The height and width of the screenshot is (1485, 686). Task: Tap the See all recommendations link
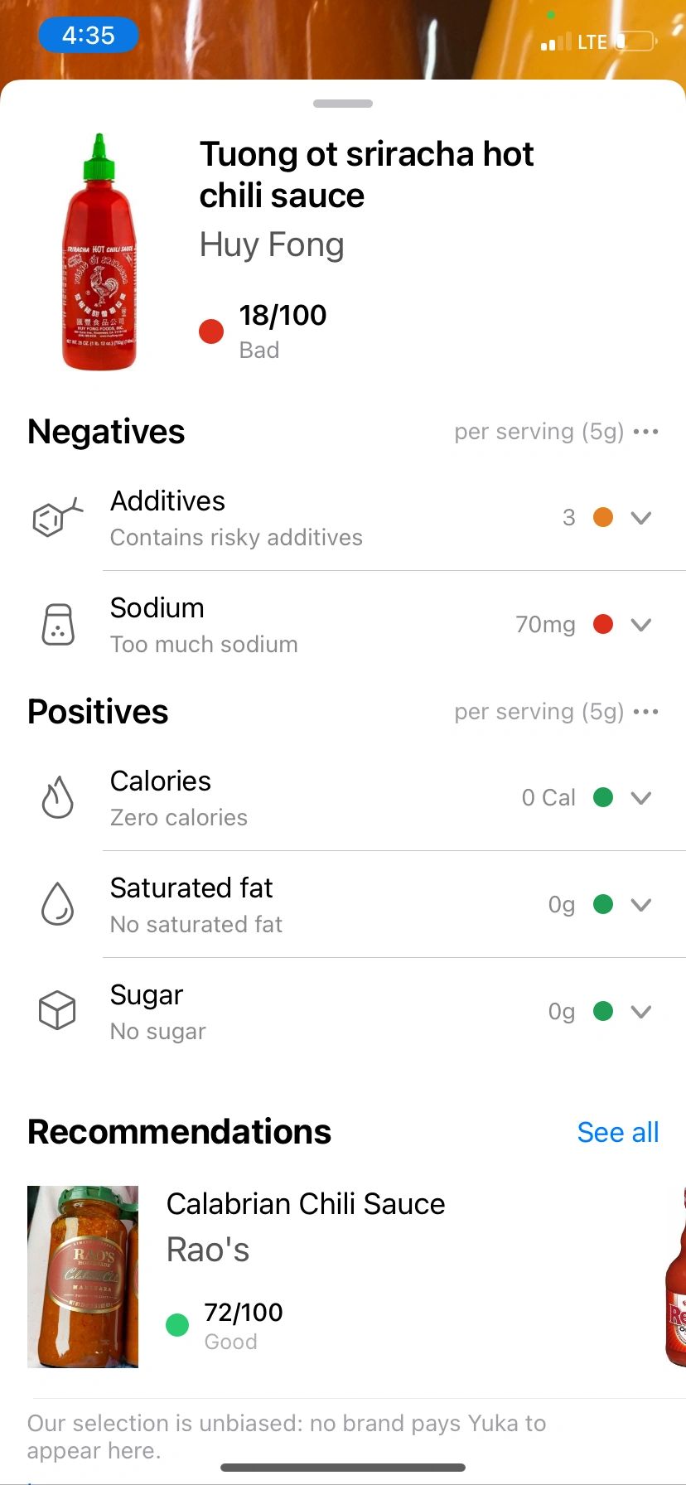(x=617, y=1132)
